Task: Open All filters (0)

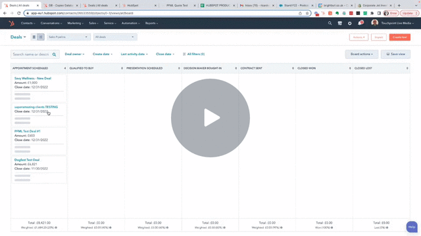Action: pyautogui.click(x=193, y=54)
